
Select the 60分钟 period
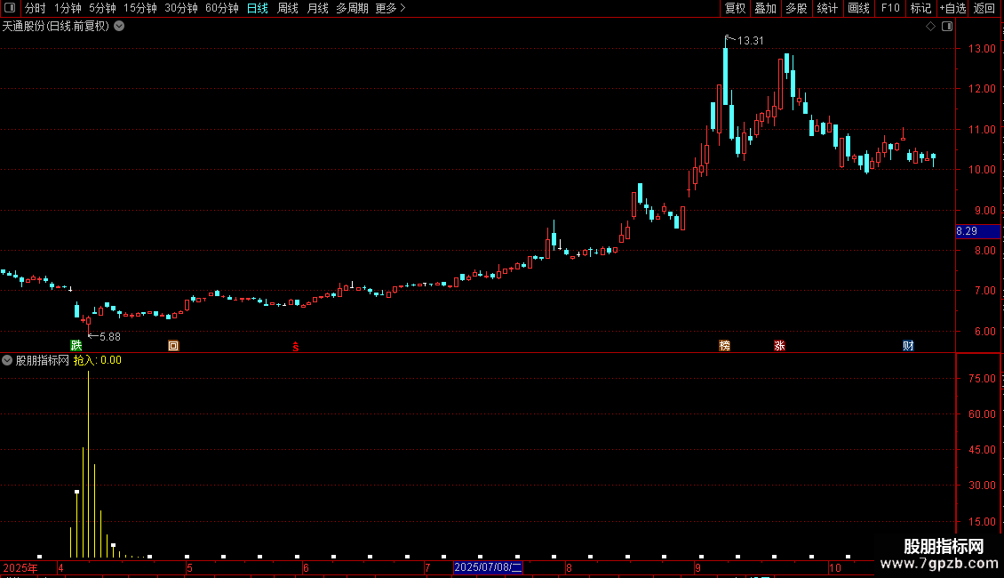click(x=222, y=8)
